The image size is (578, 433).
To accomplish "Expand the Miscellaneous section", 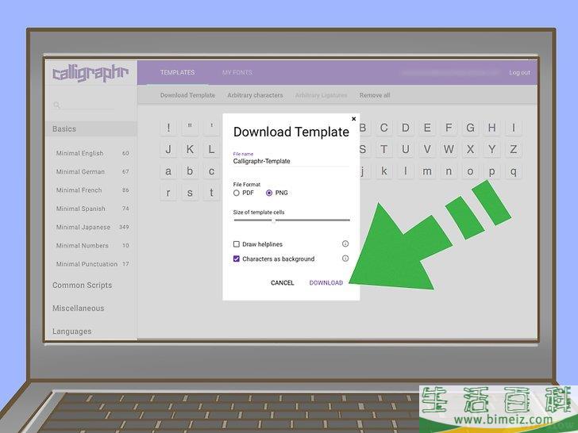I will pos(78,308).
